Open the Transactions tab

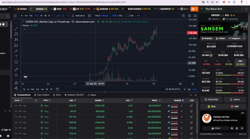[22, 95]
